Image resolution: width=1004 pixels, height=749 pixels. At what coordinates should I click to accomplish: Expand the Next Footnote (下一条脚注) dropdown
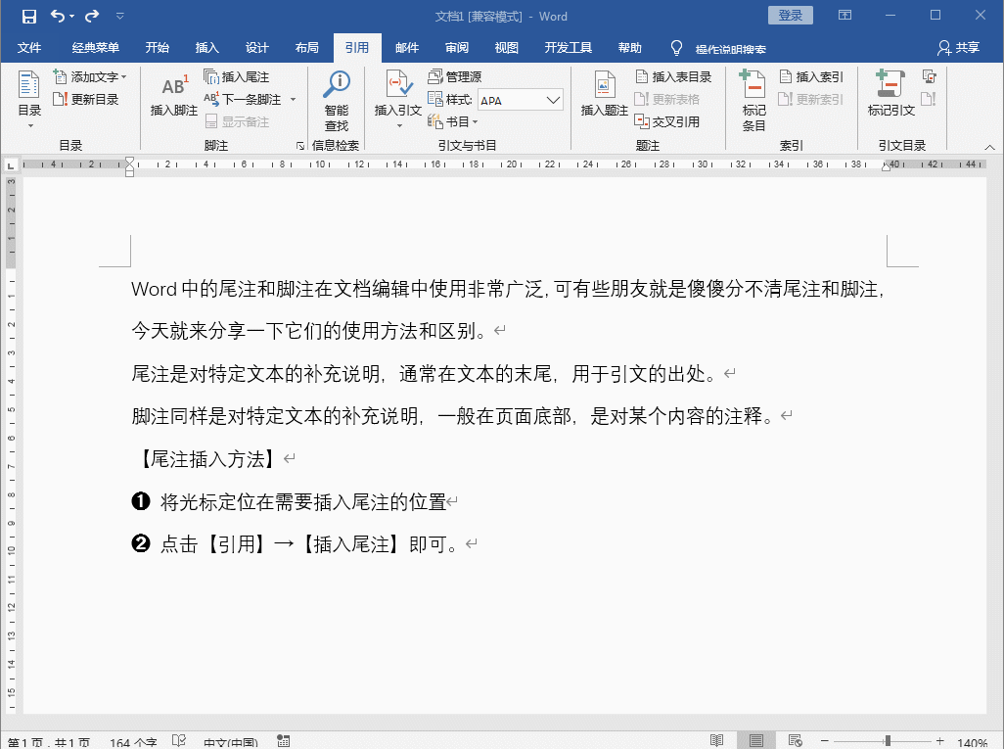coord(293,98)
